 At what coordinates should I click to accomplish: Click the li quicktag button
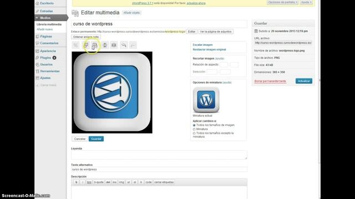click(x=141, y=182)
